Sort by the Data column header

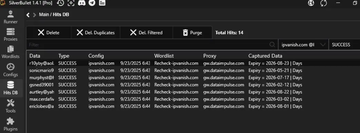point(35,56)
